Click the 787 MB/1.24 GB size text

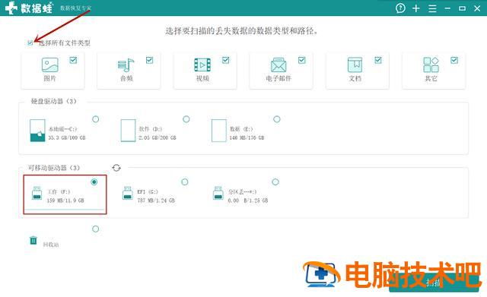coord(156,201)
